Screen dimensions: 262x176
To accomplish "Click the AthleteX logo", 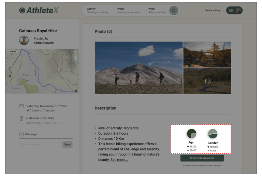I will click(39, 10).
